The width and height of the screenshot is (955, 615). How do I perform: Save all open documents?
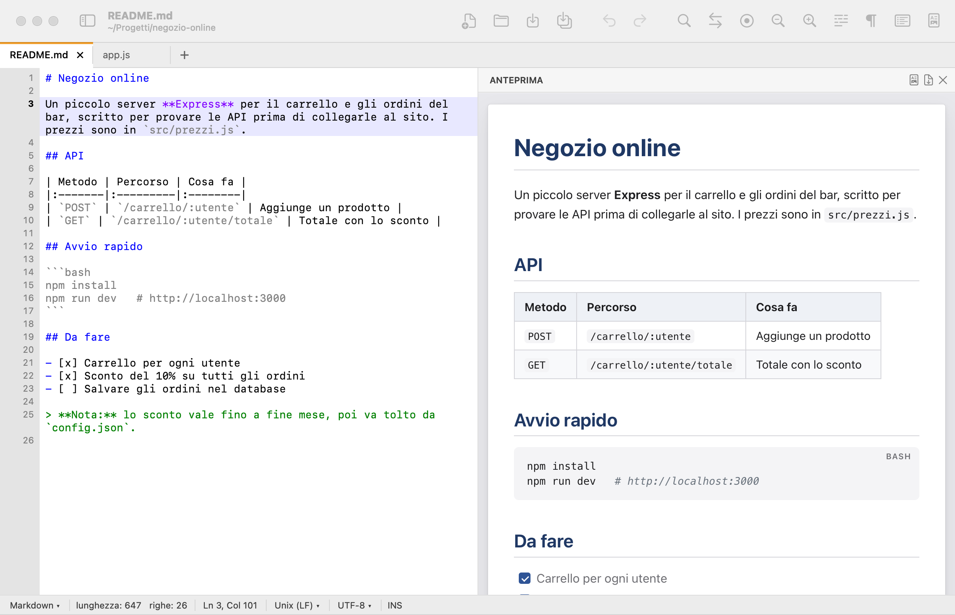coord(564,21)
